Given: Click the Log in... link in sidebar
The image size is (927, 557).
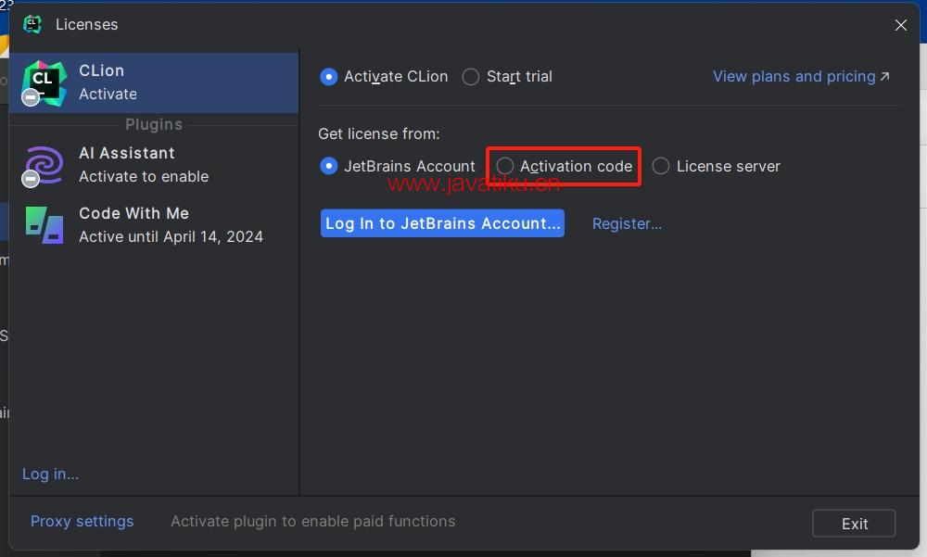Looking at the screenshot, I should click(x=50, y=475).
